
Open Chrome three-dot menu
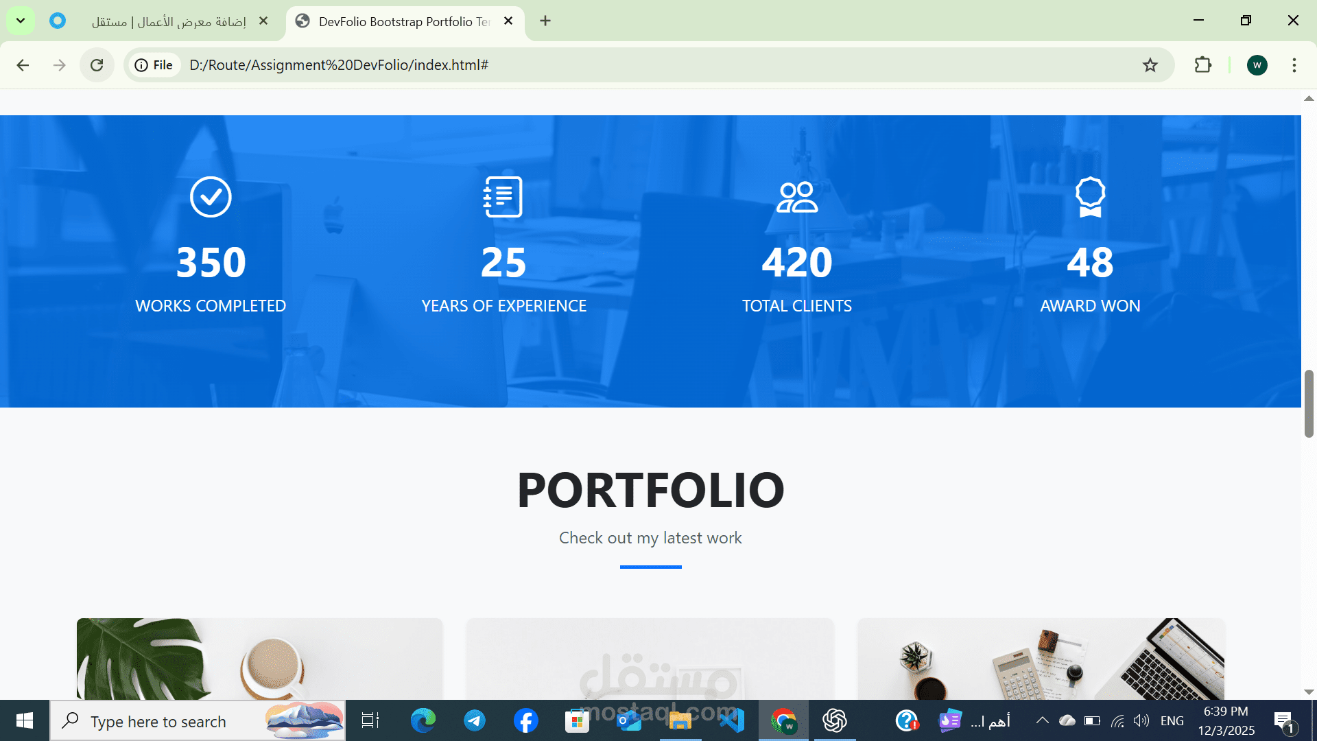(x=1294, y=65)
